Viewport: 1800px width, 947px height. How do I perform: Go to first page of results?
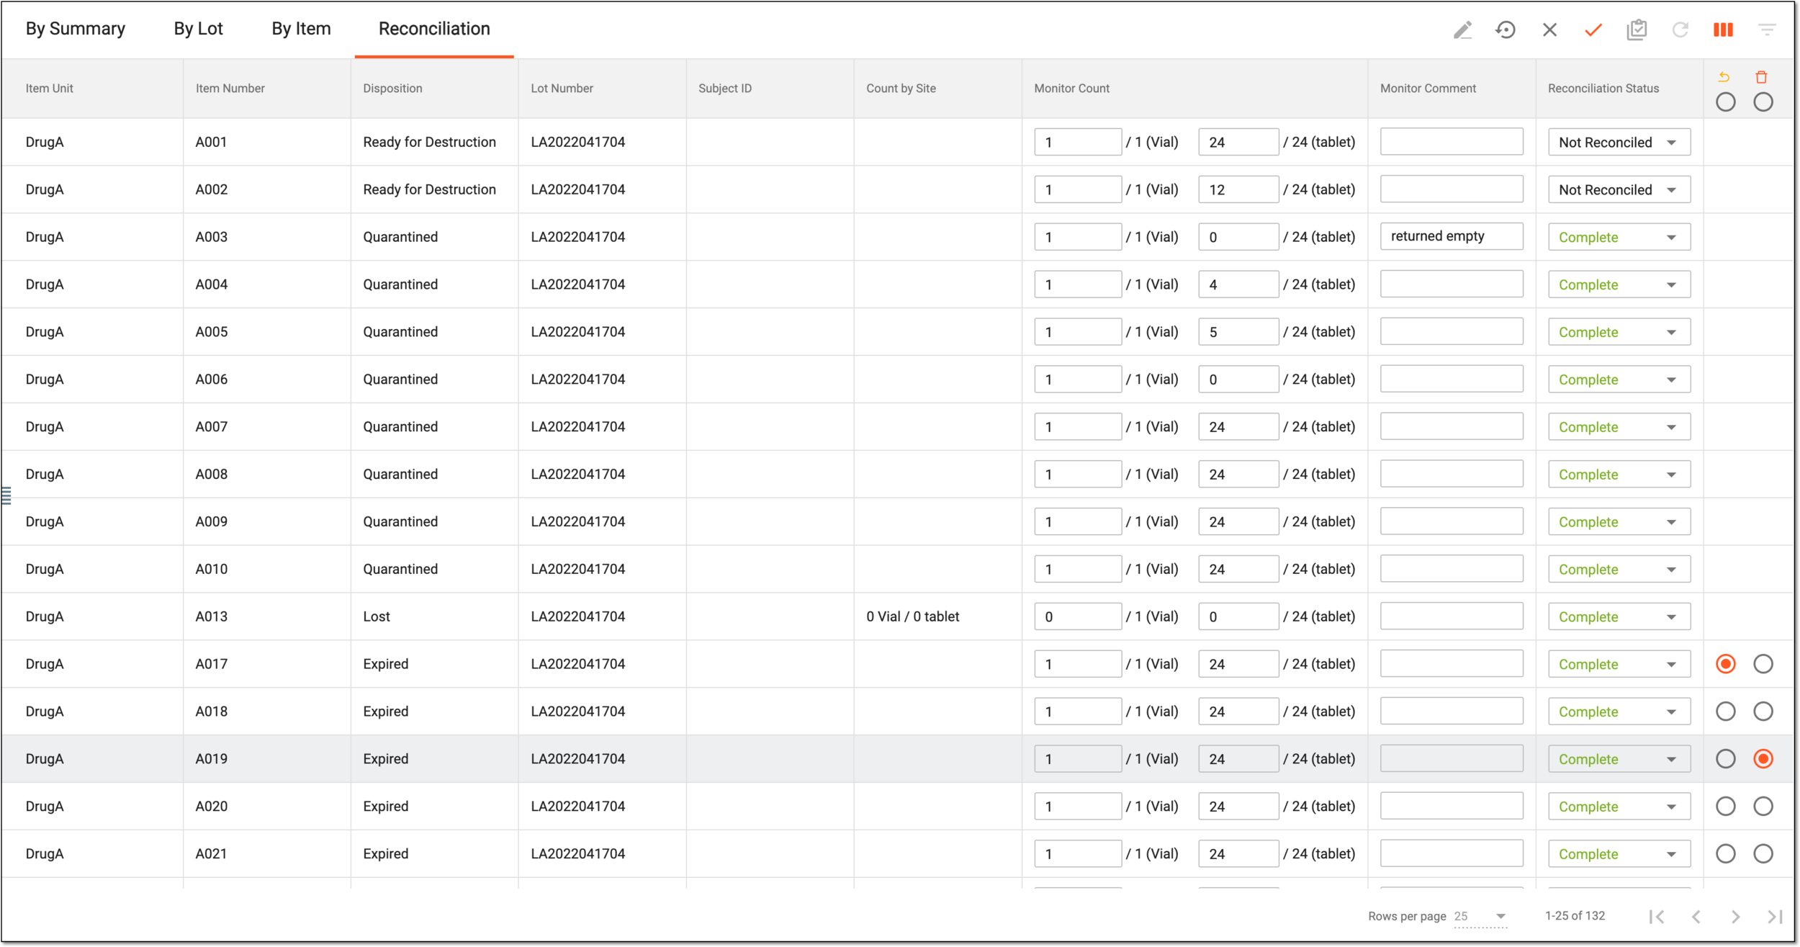coord(1657,917)
